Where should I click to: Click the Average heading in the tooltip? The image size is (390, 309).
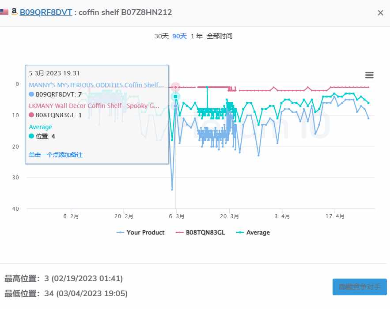[41, 127]
